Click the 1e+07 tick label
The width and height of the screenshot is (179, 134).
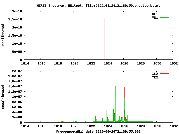17,97
